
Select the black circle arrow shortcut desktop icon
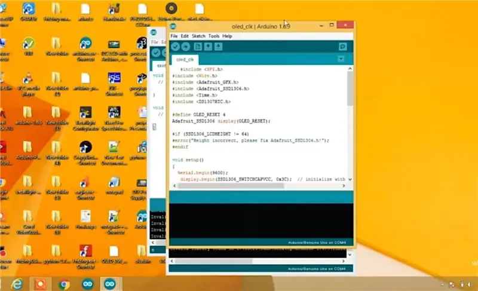coord(85,153)
